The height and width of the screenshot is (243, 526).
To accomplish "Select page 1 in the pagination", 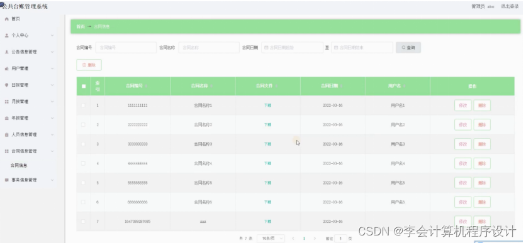I will (x=304, y=239).
